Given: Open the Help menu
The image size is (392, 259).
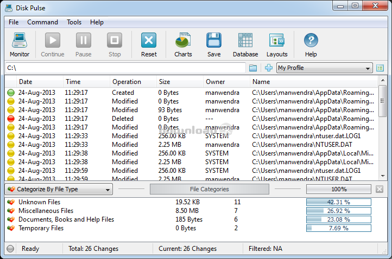Looking at the screenshot, I should click(x=97, y=22).
